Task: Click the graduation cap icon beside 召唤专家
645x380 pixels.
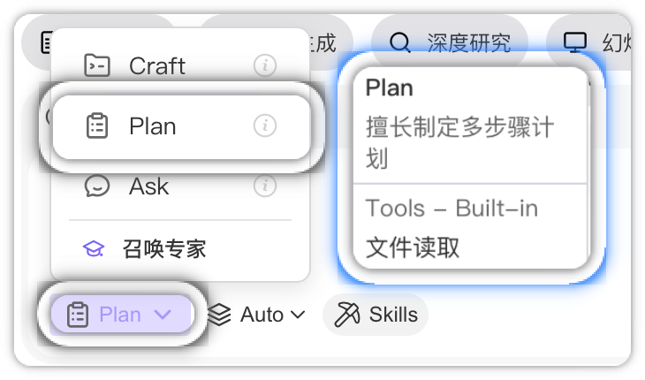Action: click(x=94, y=248)
